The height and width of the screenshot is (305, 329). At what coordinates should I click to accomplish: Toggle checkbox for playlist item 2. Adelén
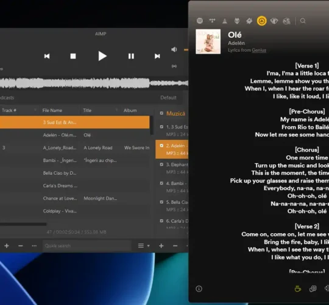161,145
